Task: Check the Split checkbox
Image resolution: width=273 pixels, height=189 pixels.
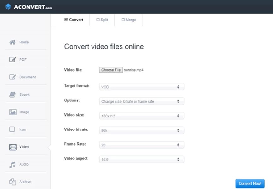Action: 98,20
